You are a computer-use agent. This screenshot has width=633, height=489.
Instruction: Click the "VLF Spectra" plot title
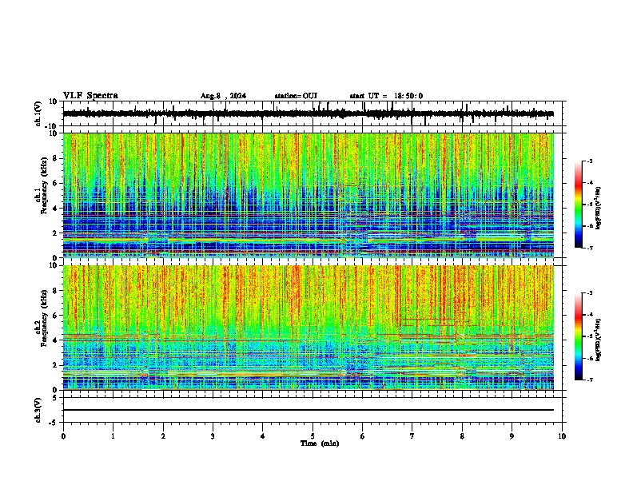pyautogui.click(x=90, y=95)
